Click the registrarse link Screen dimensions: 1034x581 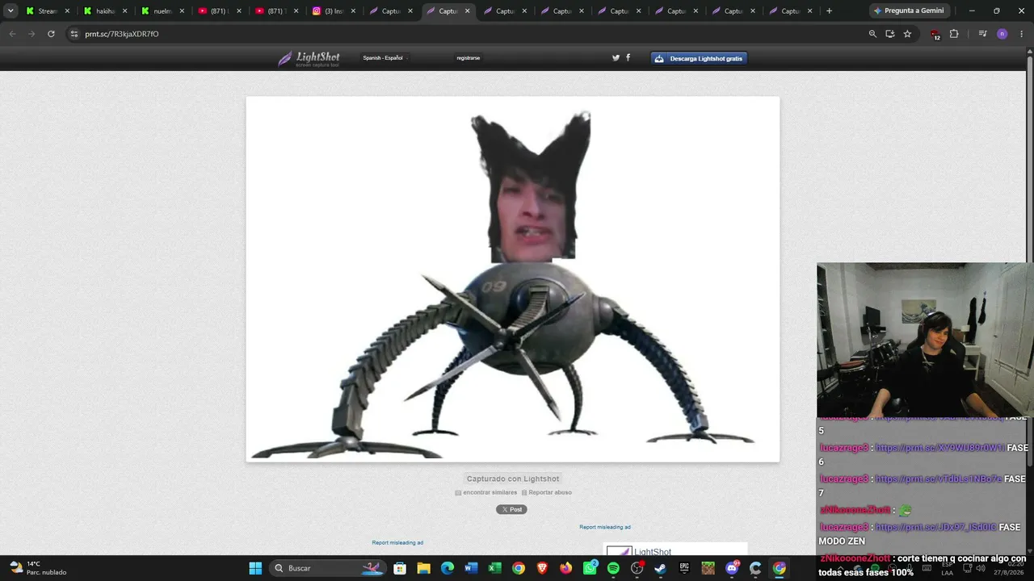469,58
